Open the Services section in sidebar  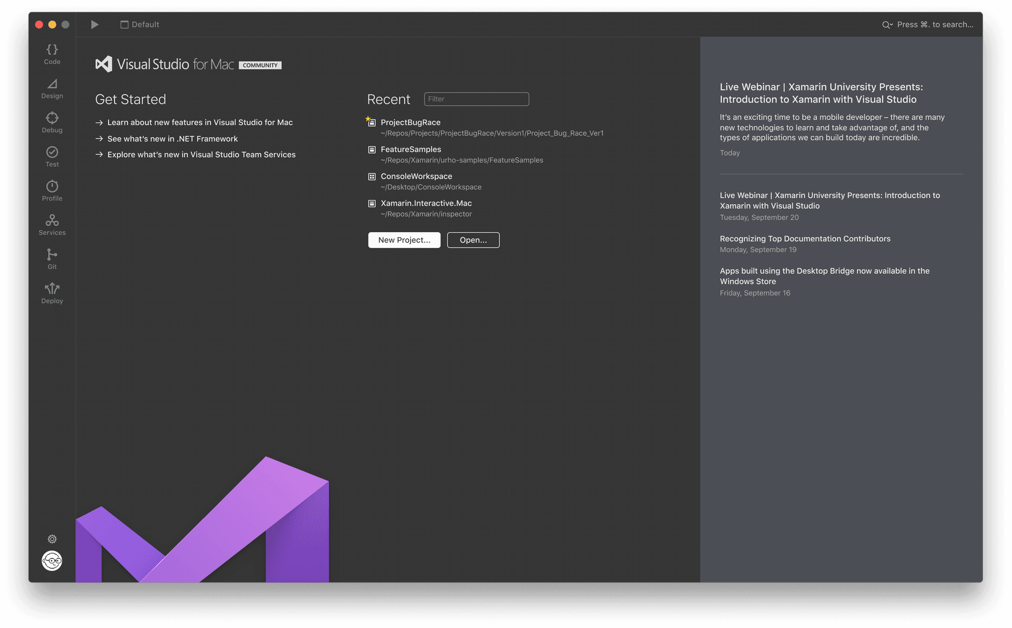(x=52, y=225)
